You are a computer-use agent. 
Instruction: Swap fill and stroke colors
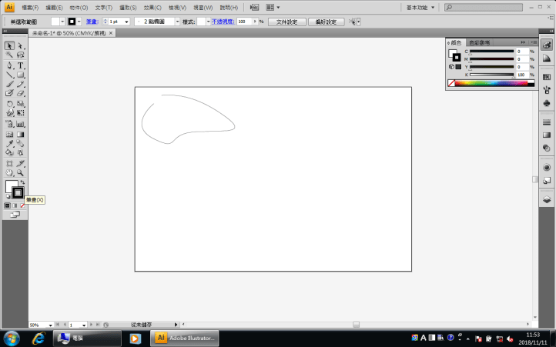(x=22, y=182)
